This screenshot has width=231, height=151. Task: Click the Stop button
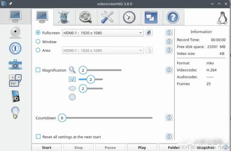pyautogui.click(x=79, y=147)
